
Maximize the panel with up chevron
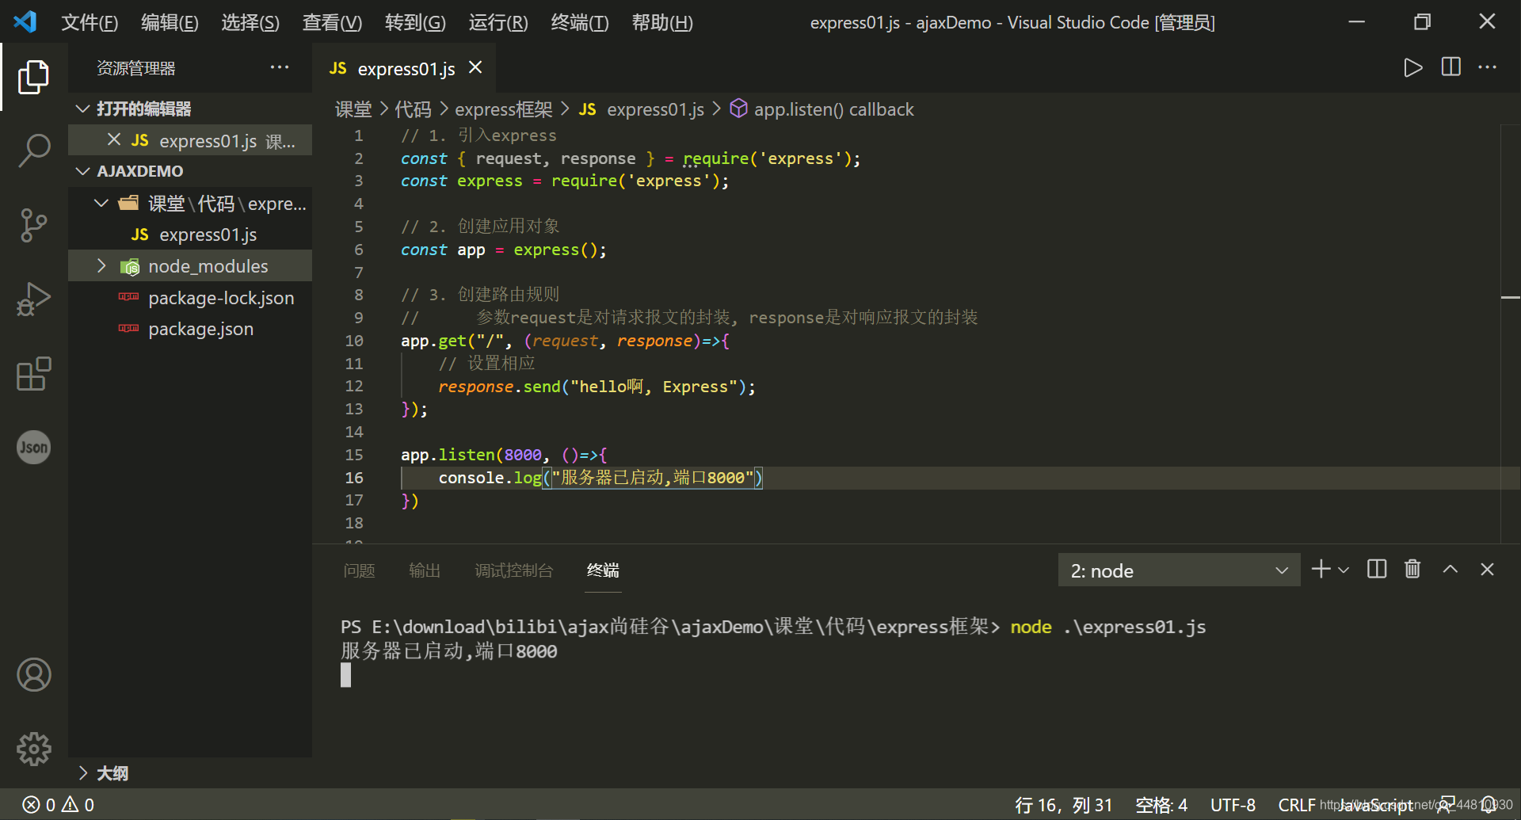pyautogui.click(x=1450, y=570)
